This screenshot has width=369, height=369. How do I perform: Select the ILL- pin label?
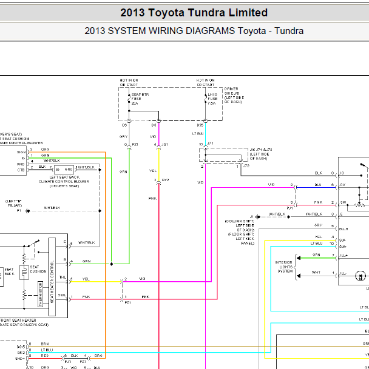343,273
